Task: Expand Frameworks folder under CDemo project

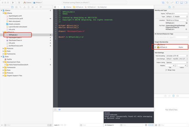Action: tap(3, 54)
